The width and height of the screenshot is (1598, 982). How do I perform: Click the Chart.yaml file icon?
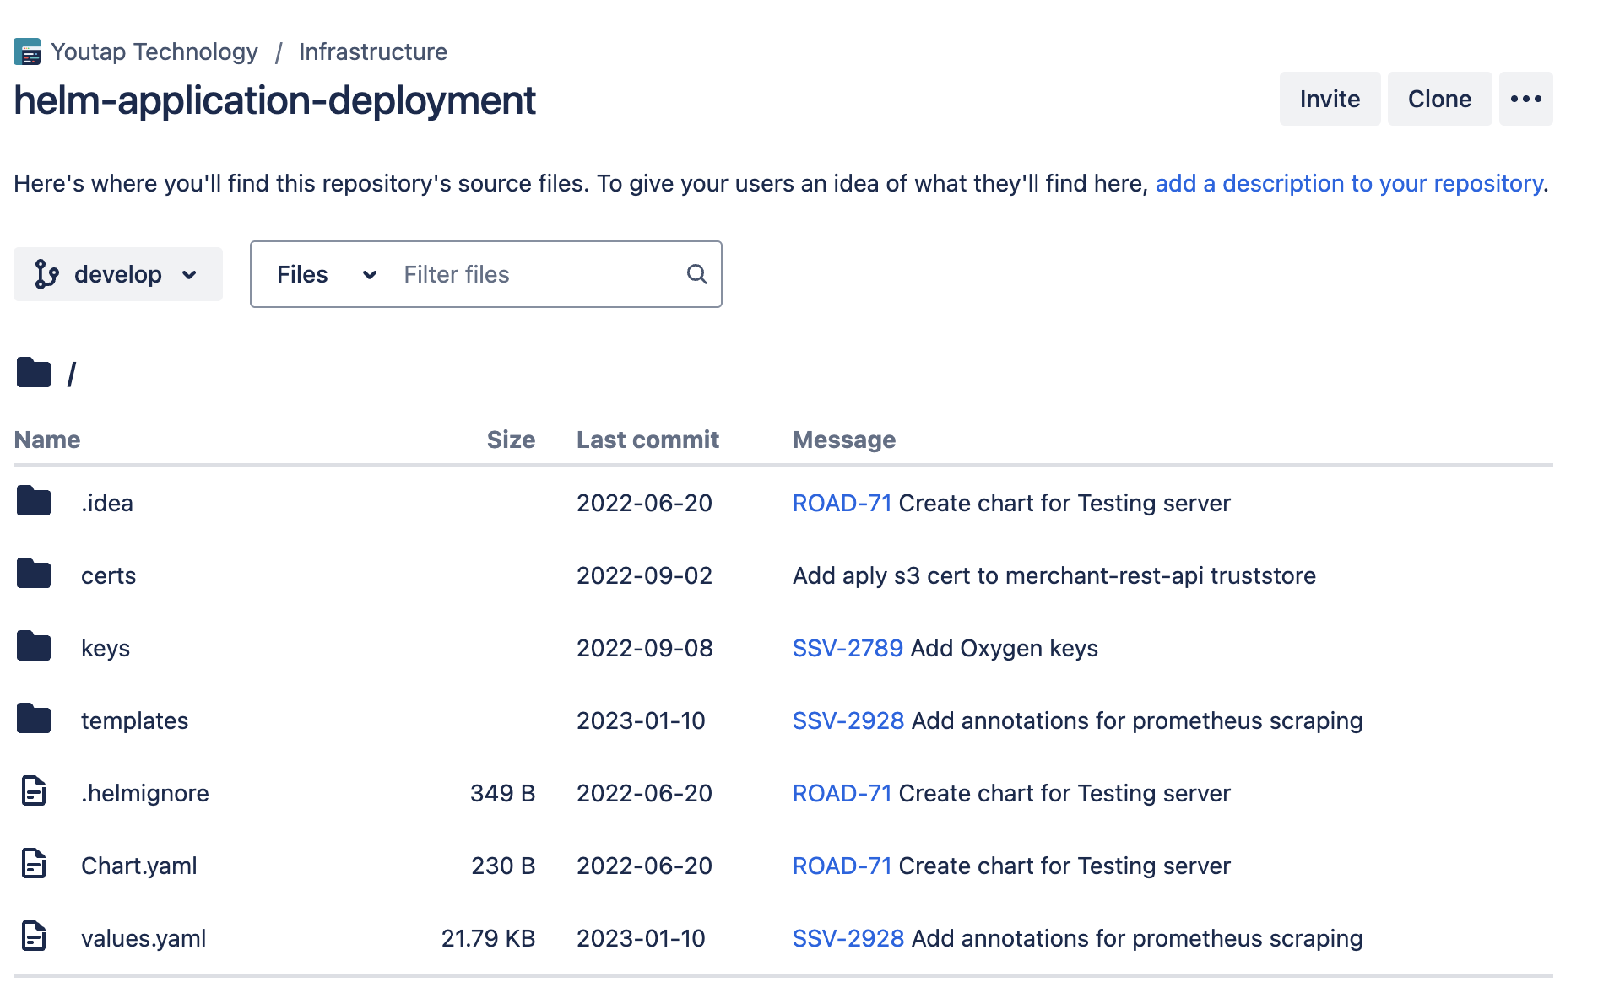34,865
